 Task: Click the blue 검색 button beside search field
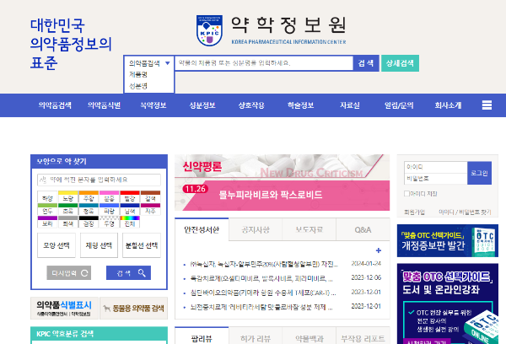tap(366, 63)
